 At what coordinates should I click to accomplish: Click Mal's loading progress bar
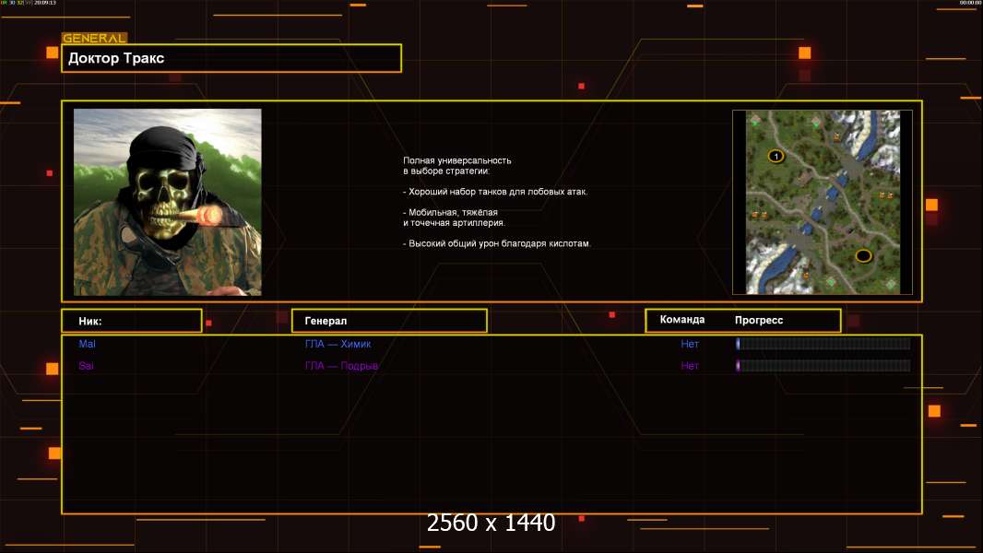pos(823,344)
